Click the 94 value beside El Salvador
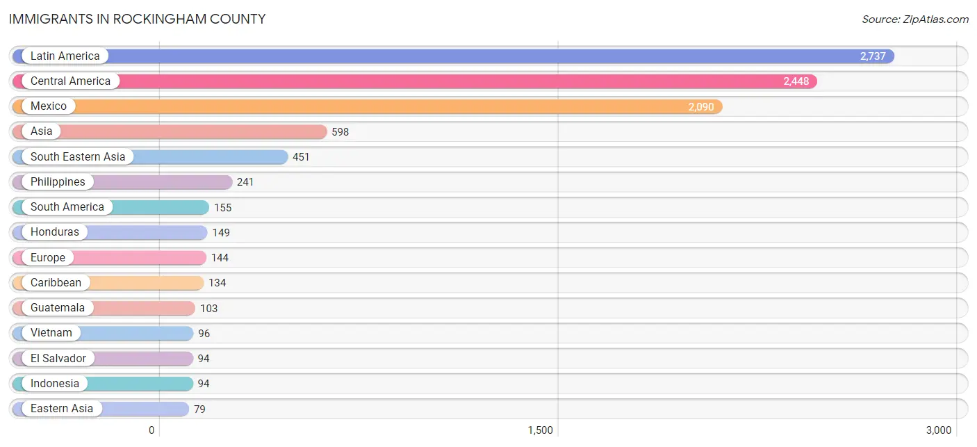This screenshot has height=447, width=977. pos(204,359)
